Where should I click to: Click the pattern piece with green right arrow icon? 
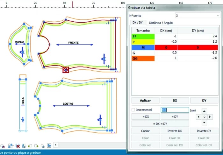37,146
